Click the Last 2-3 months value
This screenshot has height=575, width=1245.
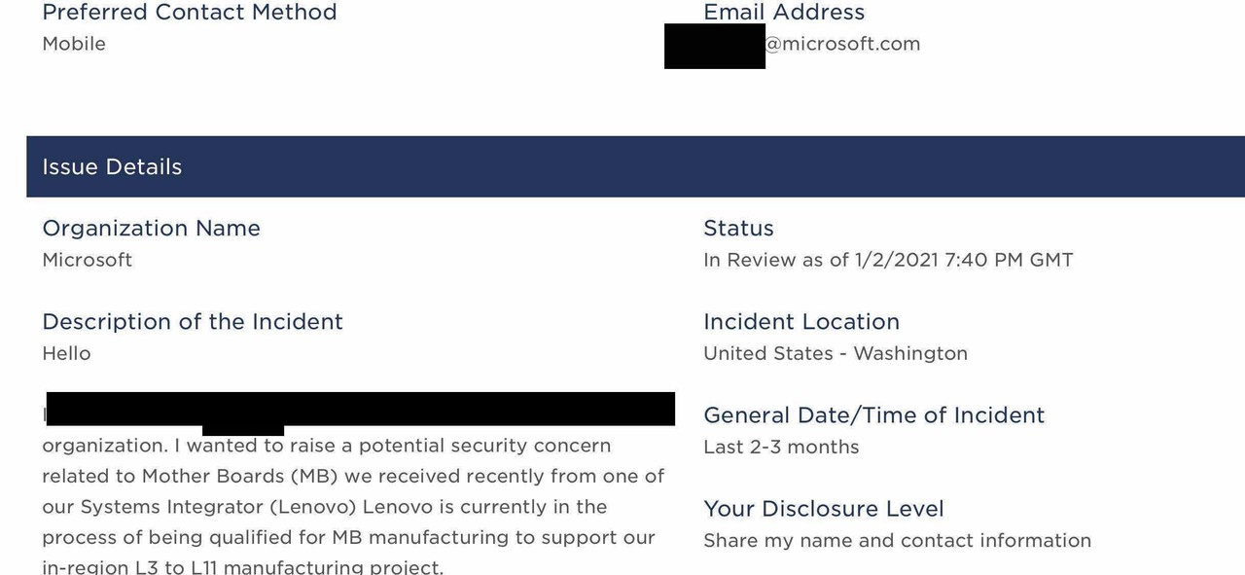coord(781,447)
